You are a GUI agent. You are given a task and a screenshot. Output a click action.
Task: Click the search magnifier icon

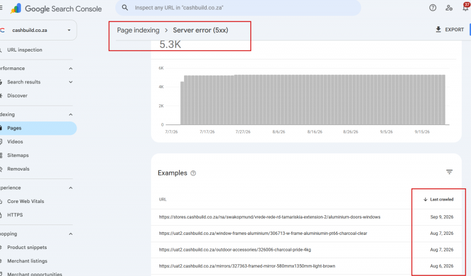pyautogui.click(x=125, y=7)
